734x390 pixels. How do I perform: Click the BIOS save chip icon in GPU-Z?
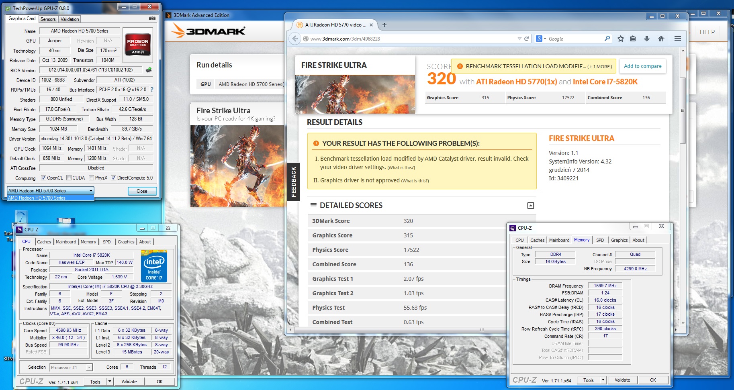149,70
